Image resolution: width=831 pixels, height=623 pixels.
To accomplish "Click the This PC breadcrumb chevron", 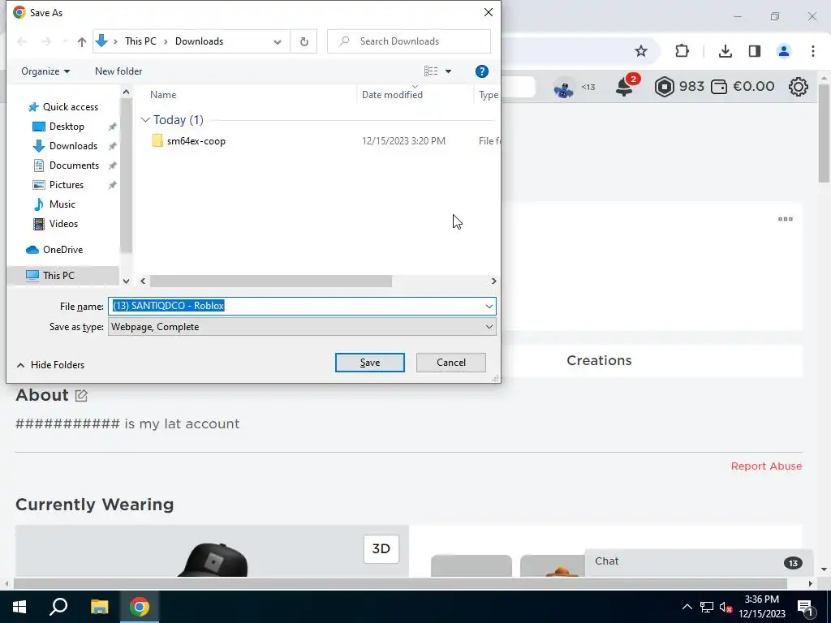I will click(166, 41).
